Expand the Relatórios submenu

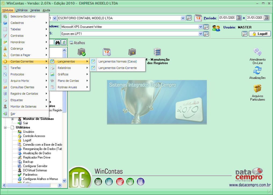69,68
